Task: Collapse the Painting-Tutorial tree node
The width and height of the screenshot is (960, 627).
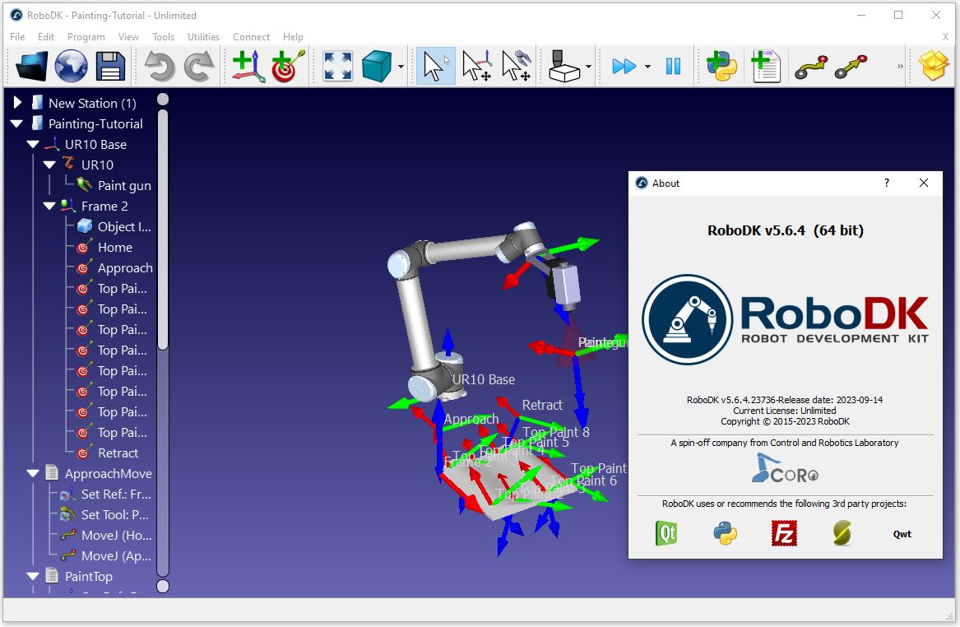Action: pos(17,123)
